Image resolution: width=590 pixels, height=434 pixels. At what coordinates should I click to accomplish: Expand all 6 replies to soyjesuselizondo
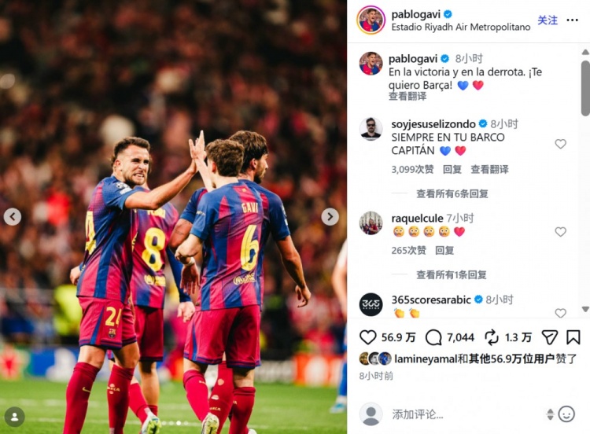click(x=452, y=193)
